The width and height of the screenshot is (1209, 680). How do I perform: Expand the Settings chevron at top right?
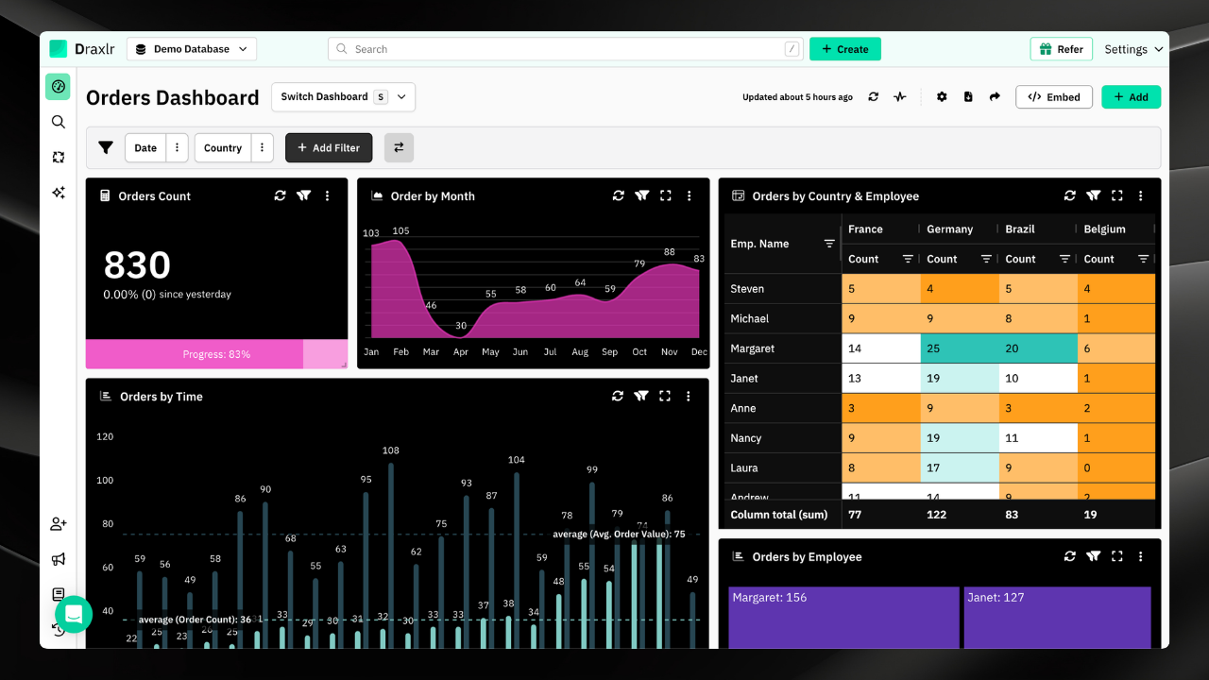tap(1159, 48)
